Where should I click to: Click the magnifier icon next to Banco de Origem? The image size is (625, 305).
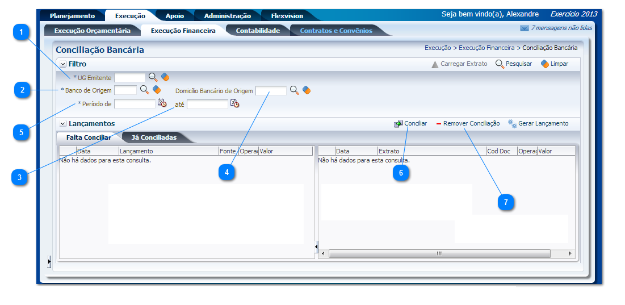(144, 90)
